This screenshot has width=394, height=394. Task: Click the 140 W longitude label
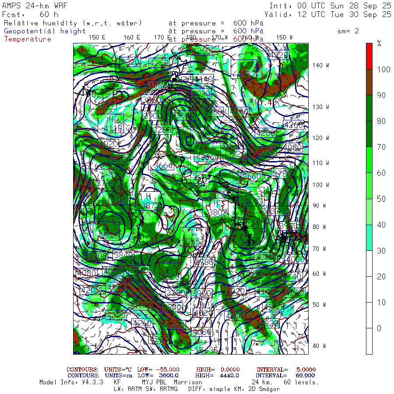(321, 65)
